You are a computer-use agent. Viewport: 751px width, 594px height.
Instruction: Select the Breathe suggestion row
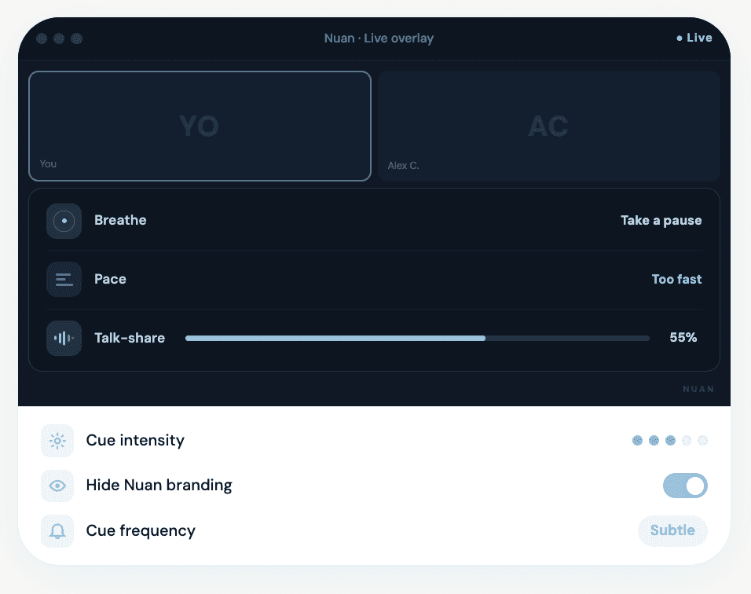(375, 221)
